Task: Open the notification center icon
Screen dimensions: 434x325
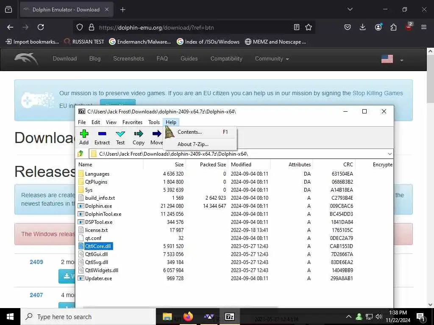Action: 420,317
